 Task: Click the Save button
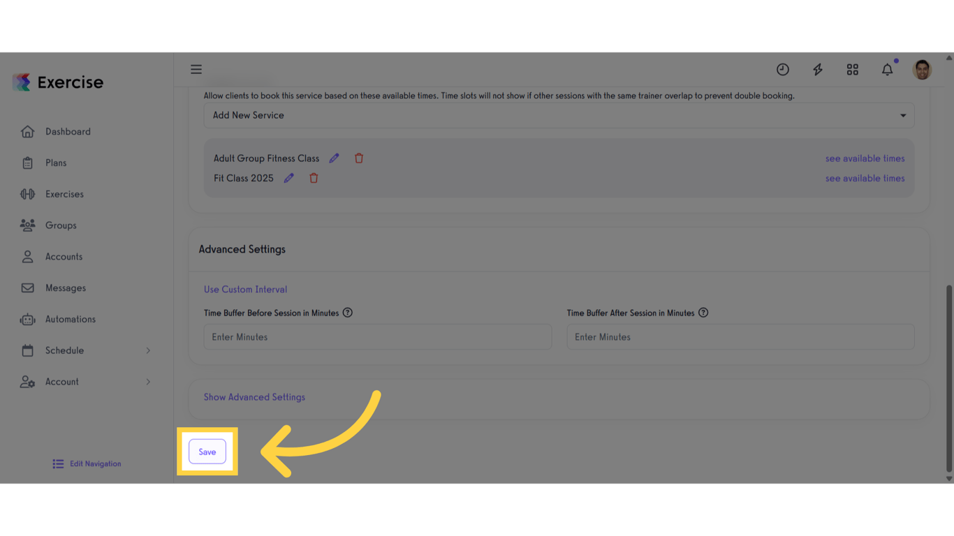point(207,452)
